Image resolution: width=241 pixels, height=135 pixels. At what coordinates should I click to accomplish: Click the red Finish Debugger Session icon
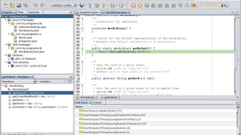coord(133,5)
